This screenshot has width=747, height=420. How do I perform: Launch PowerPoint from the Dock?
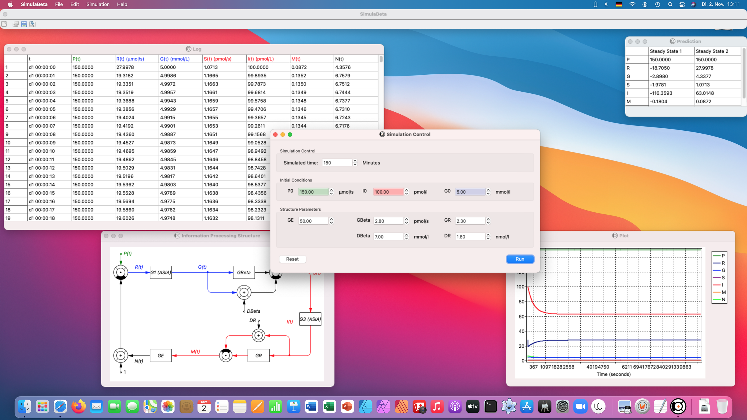tap(347, 406)
